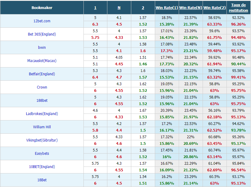The width and height of the screenshot is (251, 187).
Task: Select William Hill win rate 62.52%
Action: coord(214,130)
